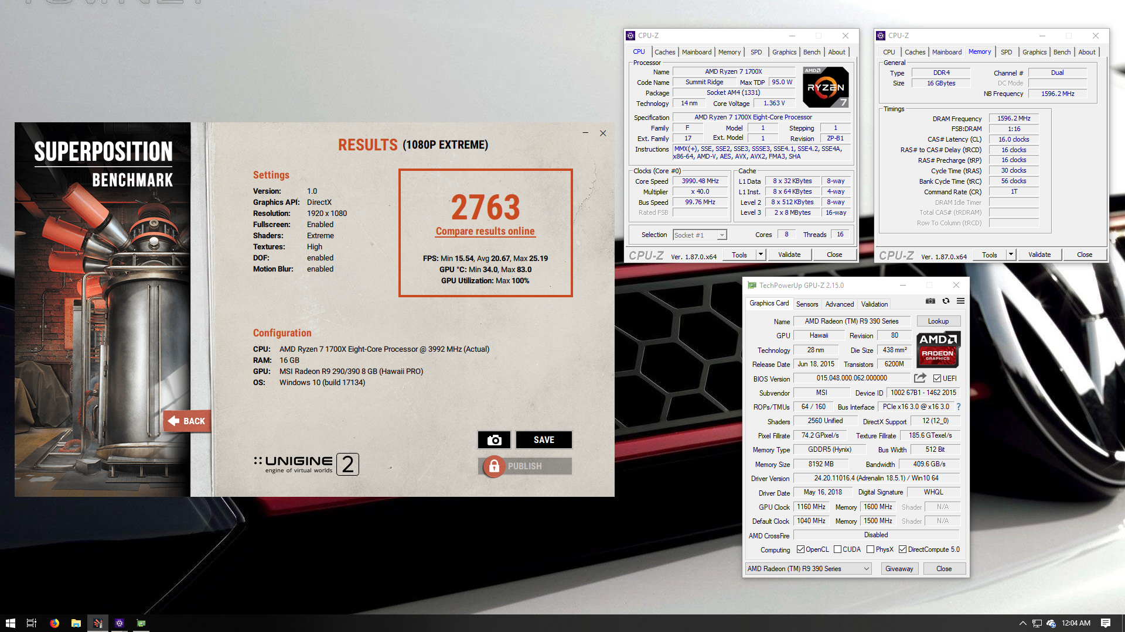Screen dimensions: 1125x632
Task: Click Validate in left CPU-Z window
Action: (789, 255)
